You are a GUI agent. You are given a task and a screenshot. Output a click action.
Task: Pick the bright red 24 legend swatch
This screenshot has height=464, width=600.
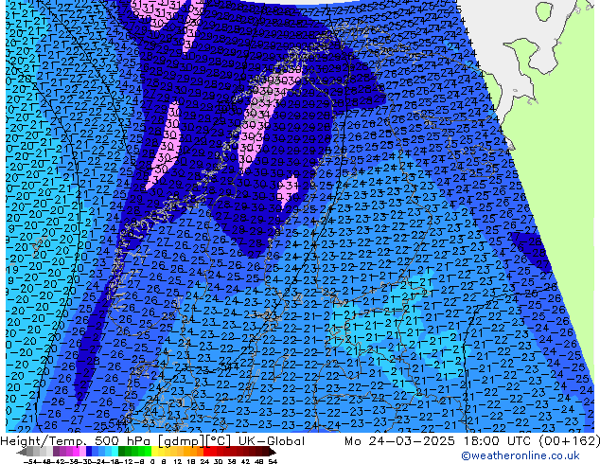(206, 452)
